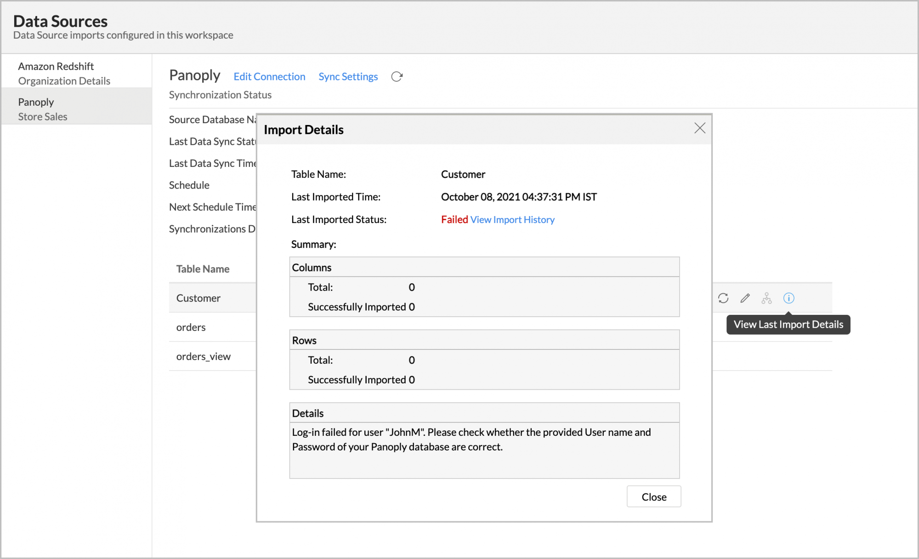The image size is (919, 559).
Task: Click the Last Imported Time value
Action: tap(519, 197)
